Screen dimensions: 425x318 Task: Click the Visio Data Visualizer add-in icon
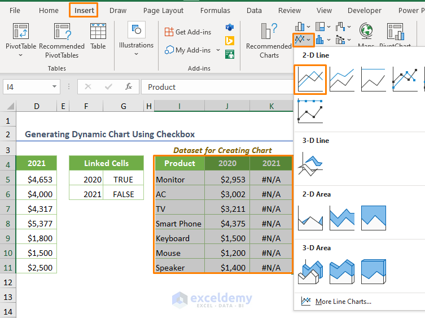coord(230,27)
